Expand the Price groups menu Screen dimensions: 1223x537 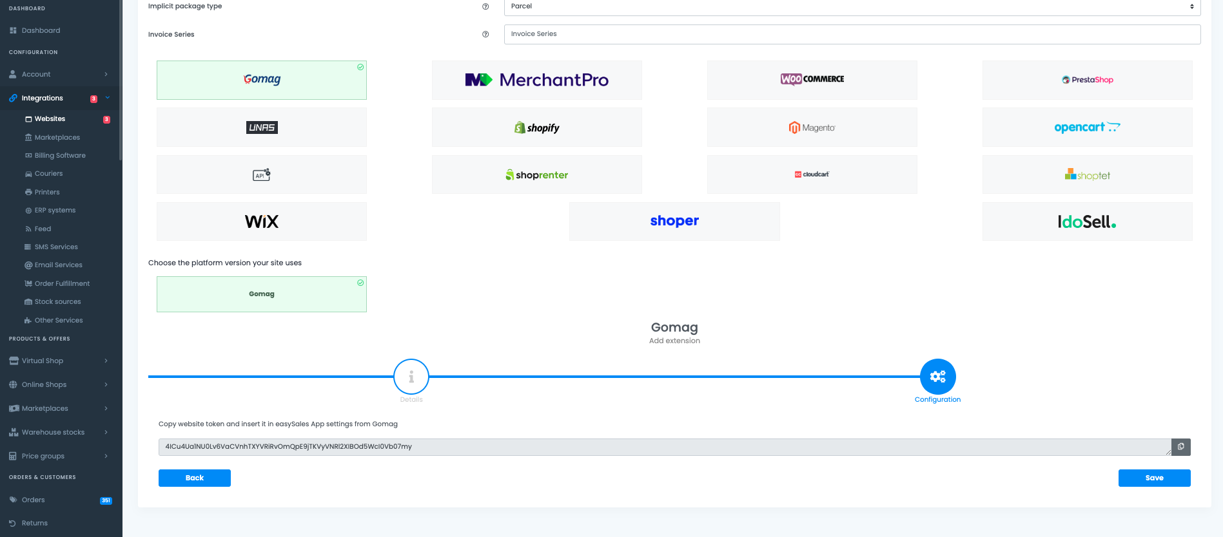[x=61, y=456]
